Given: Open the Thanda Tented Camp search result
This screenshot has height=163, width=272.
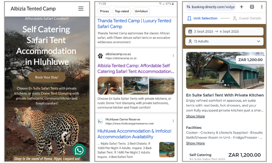Looking at the screenshot, I should [x=134, y=24].
